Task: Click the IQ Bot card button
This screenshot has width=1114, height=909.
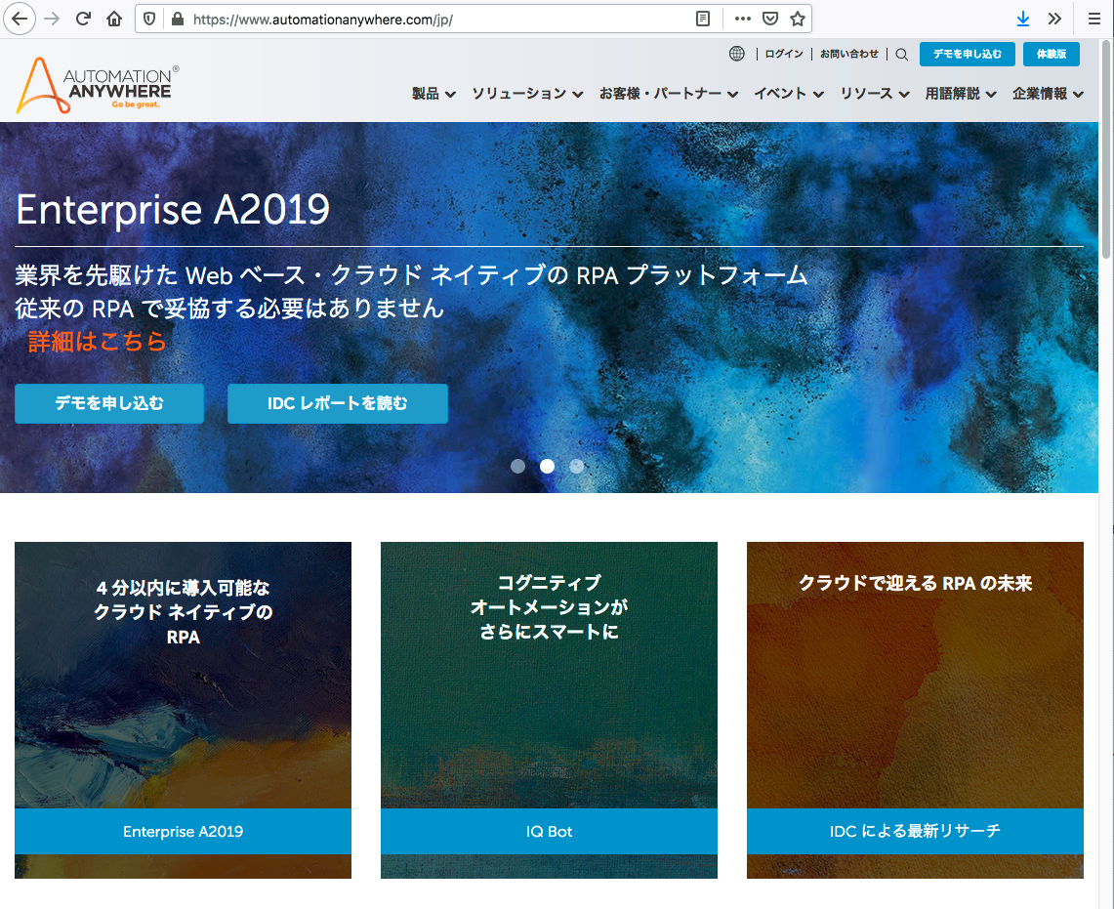Action: (549, 831)
